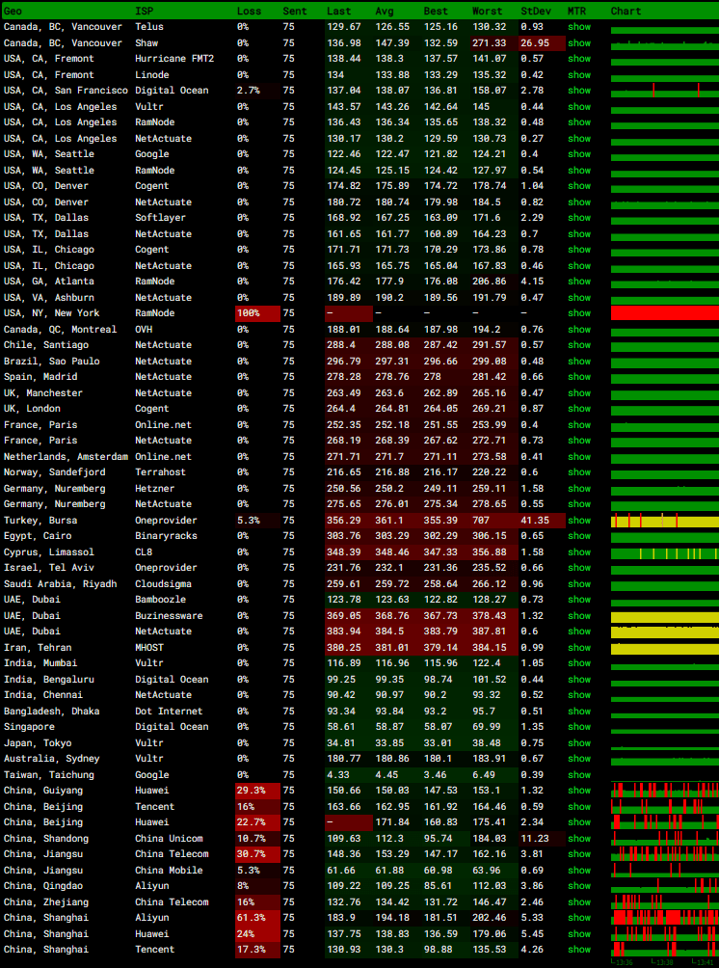Show MTR for Iran Tehran MHOST
The height and width of the screenshot is (968, 719).
[579, 648]
